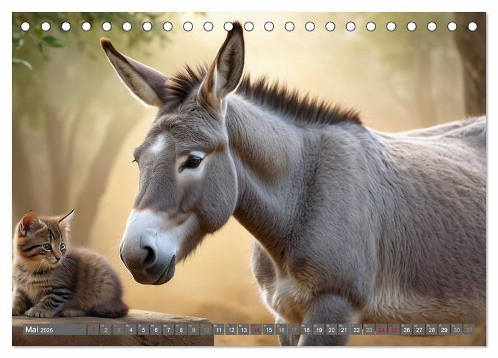Screen dimensions: 498x358
Task: Click the donkey's left ear
Action: click(x=134, y=72)
